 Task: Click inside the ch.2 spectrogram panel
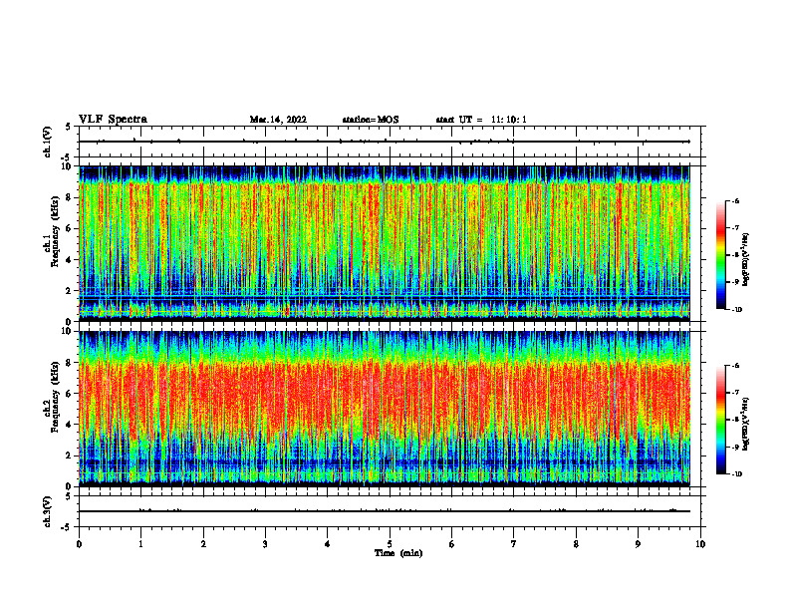(385, 409)
